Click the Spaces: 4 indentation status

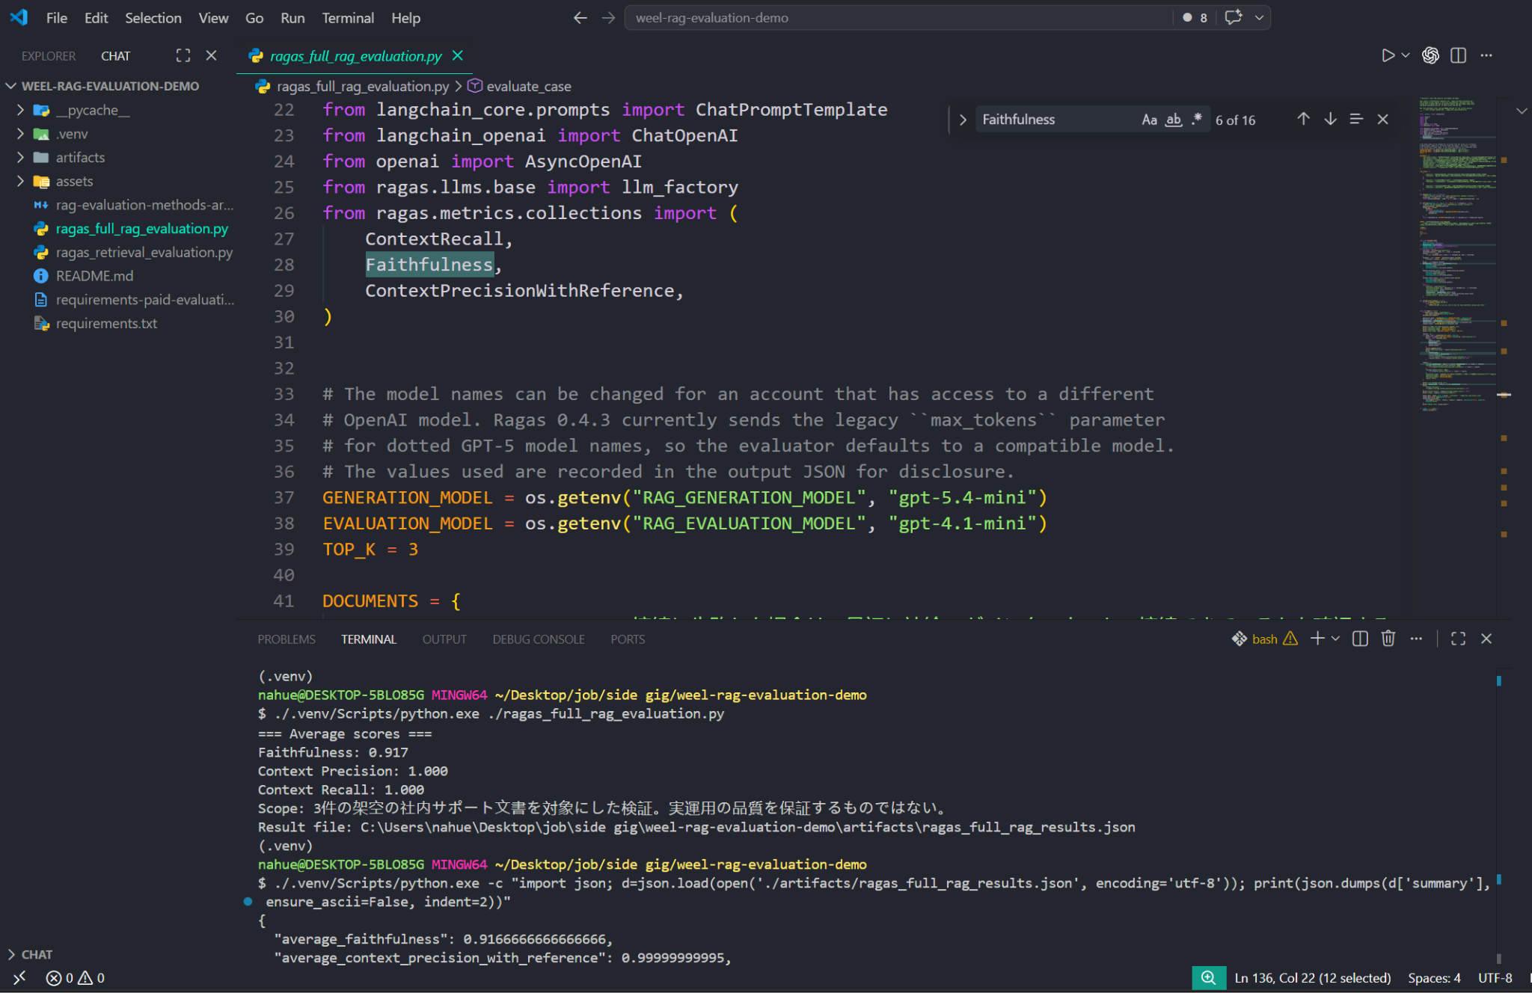(x=1434, y=978)
